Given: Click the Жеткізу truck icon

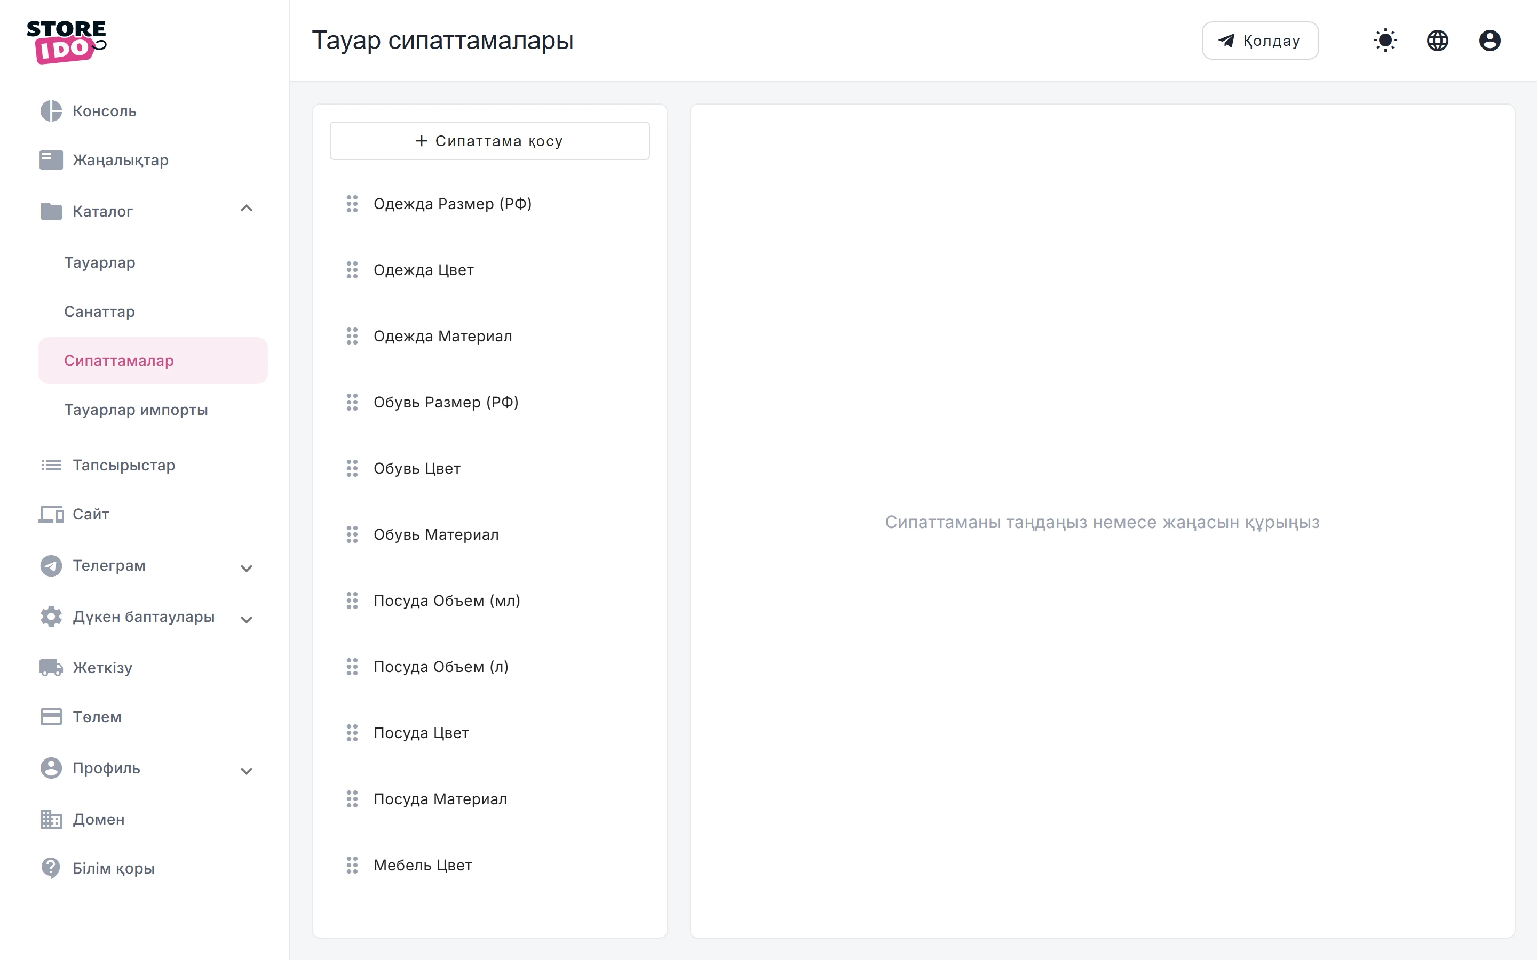Looking at the screenshot, I should (x=51, y=667).
